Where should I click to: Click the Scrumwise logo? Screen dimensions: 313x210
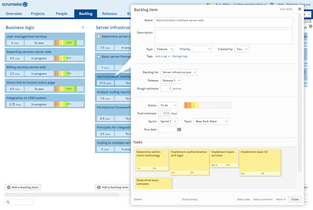click(15, 4)
